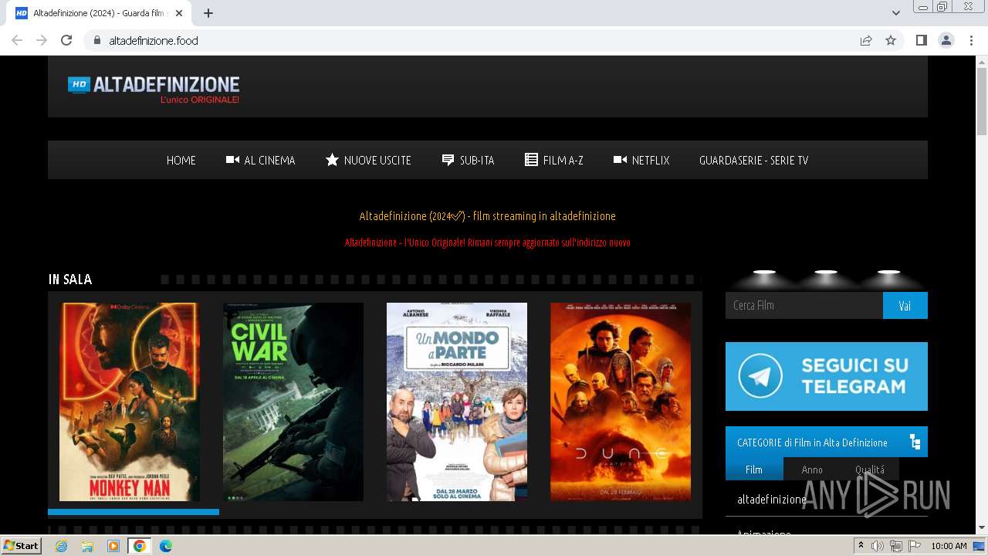Image resolution: width=988 pixels, height=556 pixels.
Task: Open the Chrome profile icon
Action: (x=946, y=40)
